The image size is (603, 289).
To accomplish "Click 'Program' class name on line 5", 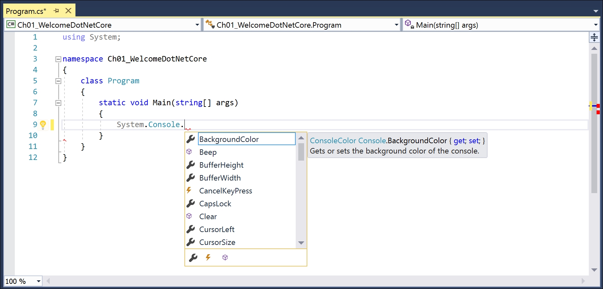I will coord(124,81).
